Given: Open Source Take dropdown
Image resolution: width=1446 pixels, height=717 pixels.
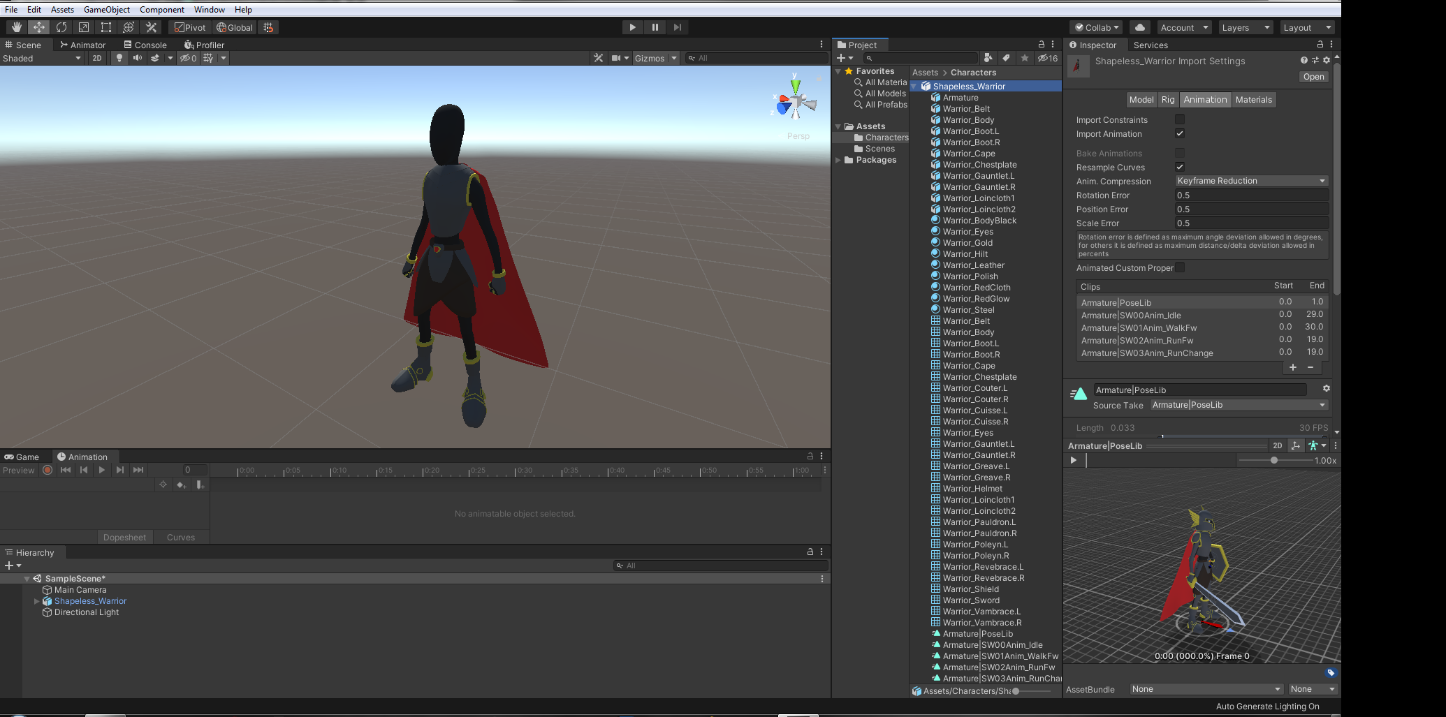Looking at the screenshot, I should coord(1239,405).
